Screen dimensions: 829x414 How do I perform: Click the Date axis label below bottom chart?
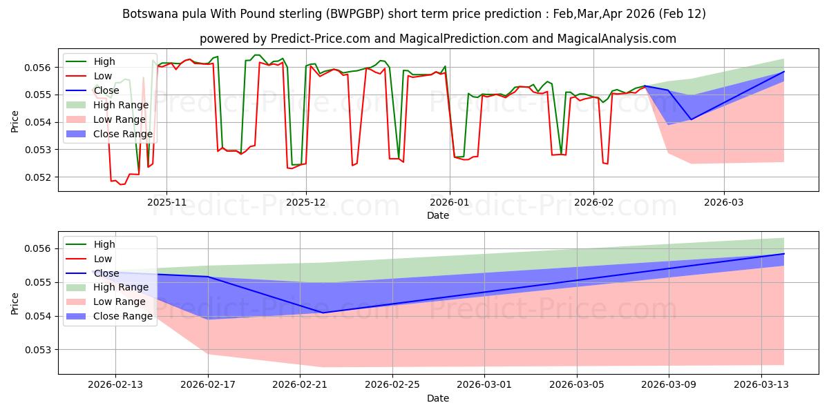(438, 398)
